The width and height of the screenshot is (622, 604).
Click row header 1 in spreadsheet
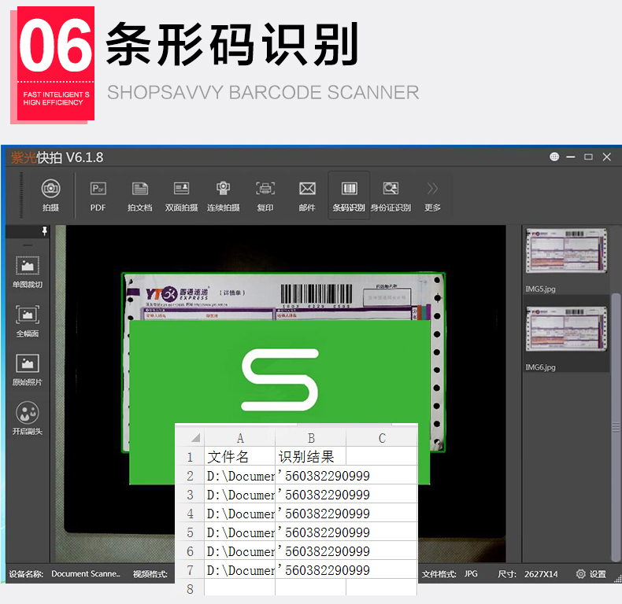tap(190, 456)
